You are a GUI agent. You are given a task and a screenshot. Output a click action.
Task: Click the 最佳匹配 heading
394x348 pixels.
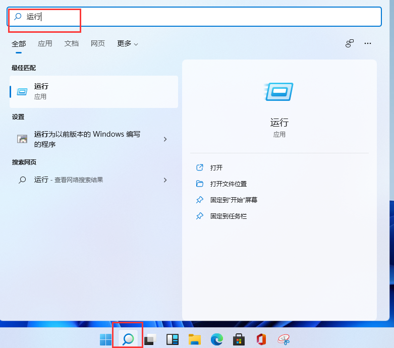24,68
